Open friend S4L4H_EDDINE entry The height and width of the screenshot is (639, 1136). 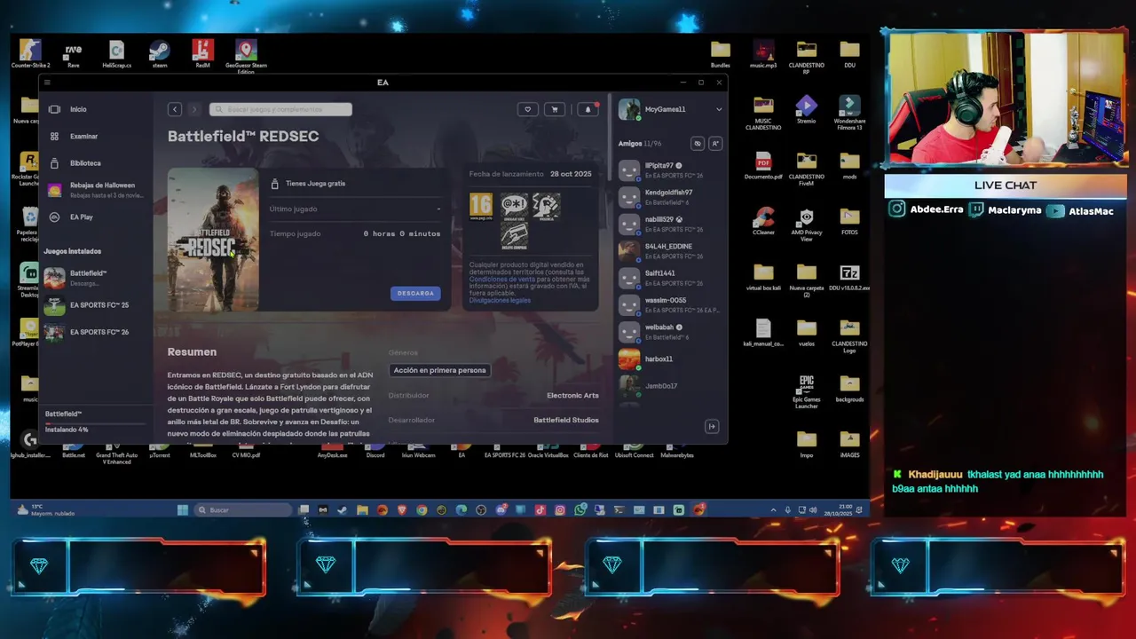pos(670,251)
